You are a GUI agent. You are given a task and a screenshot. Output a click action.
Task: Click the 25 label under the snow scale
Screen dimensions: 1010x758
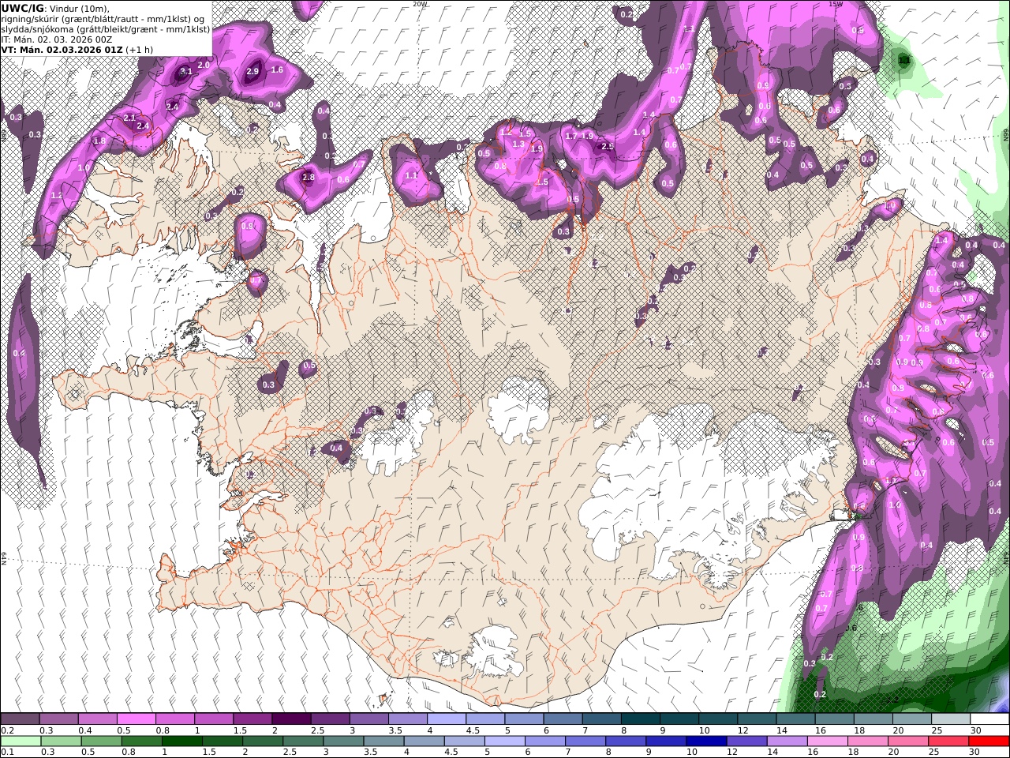936,730
